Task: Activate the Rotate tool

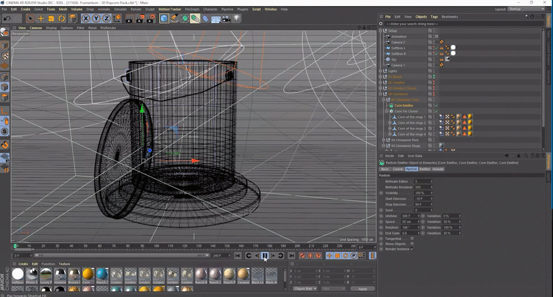Action: [x=62, y=19]
